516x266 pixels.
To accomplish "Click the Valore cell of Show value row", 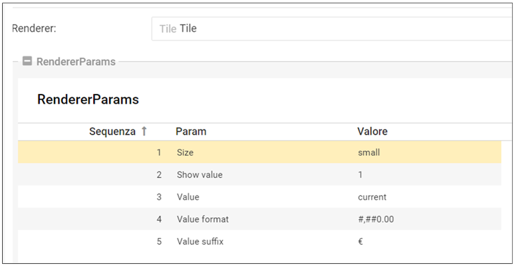I will (360, 175).
